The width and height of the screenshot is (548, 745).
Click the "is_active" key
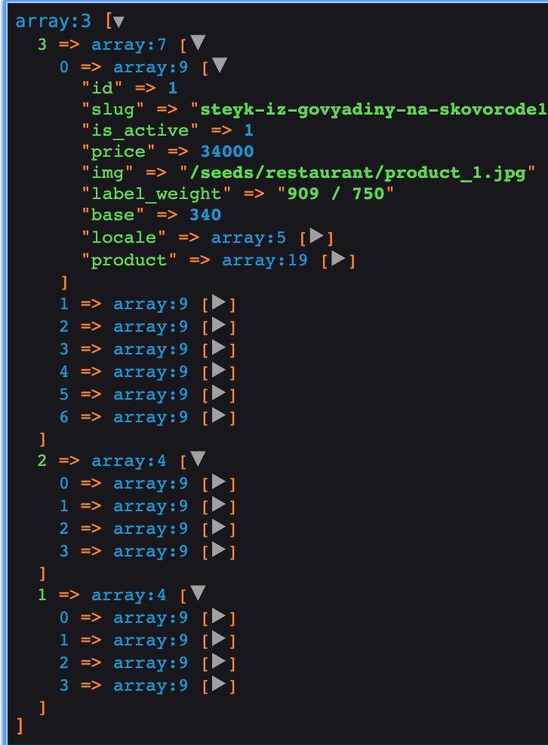click(140, 130)
